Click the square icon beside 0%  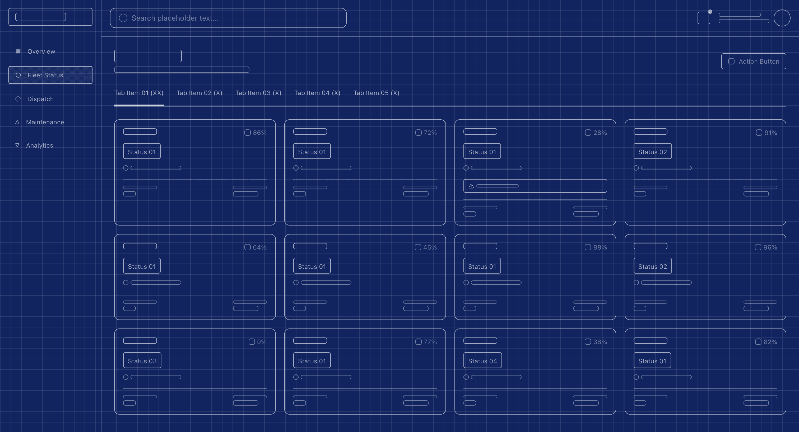pyautogui.click(x=252, y=342)
